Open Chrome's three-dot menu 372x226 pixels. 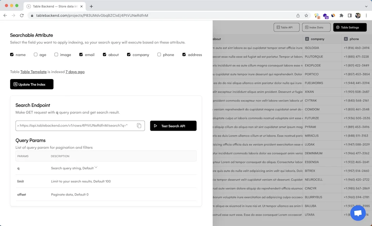[365, 16]
